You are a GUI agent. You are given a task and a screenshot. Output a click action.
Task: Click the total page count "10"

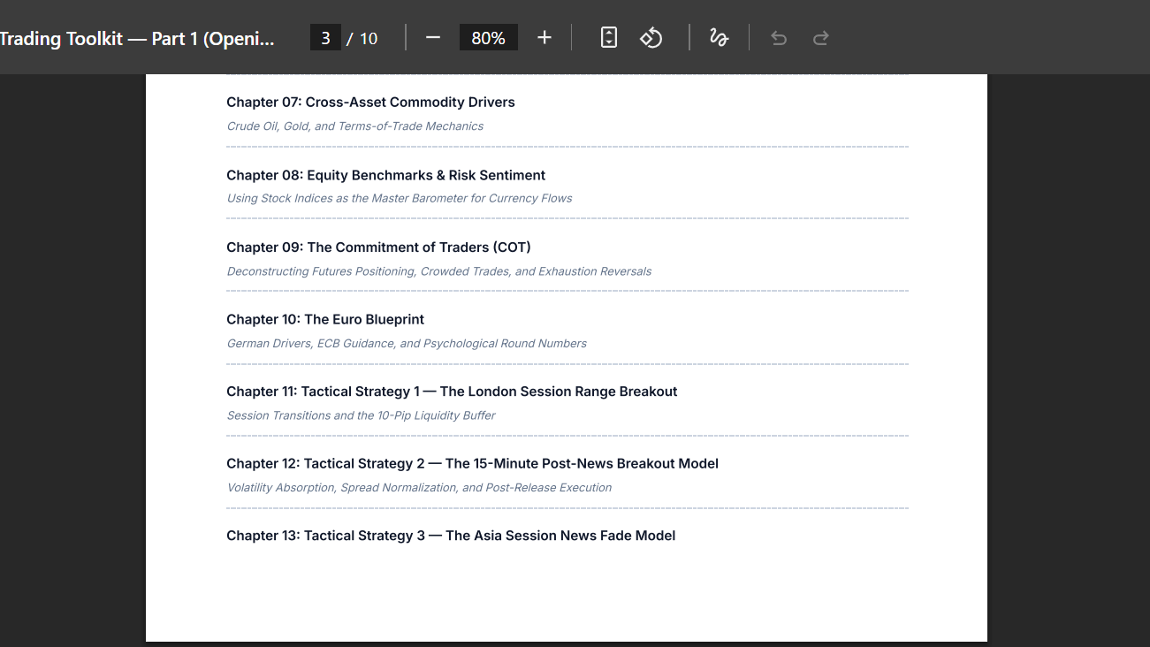pyautogui.click(x=369, y=39)
